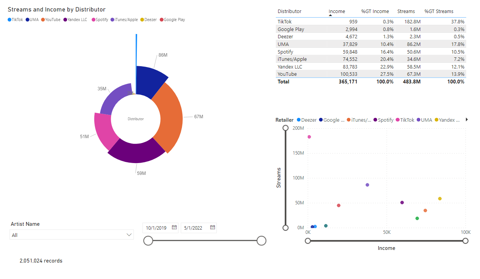This screenshot has height=279, width=480.
Task: Select TikTok in the Retailer scatter legend
Action: (405, 120)
